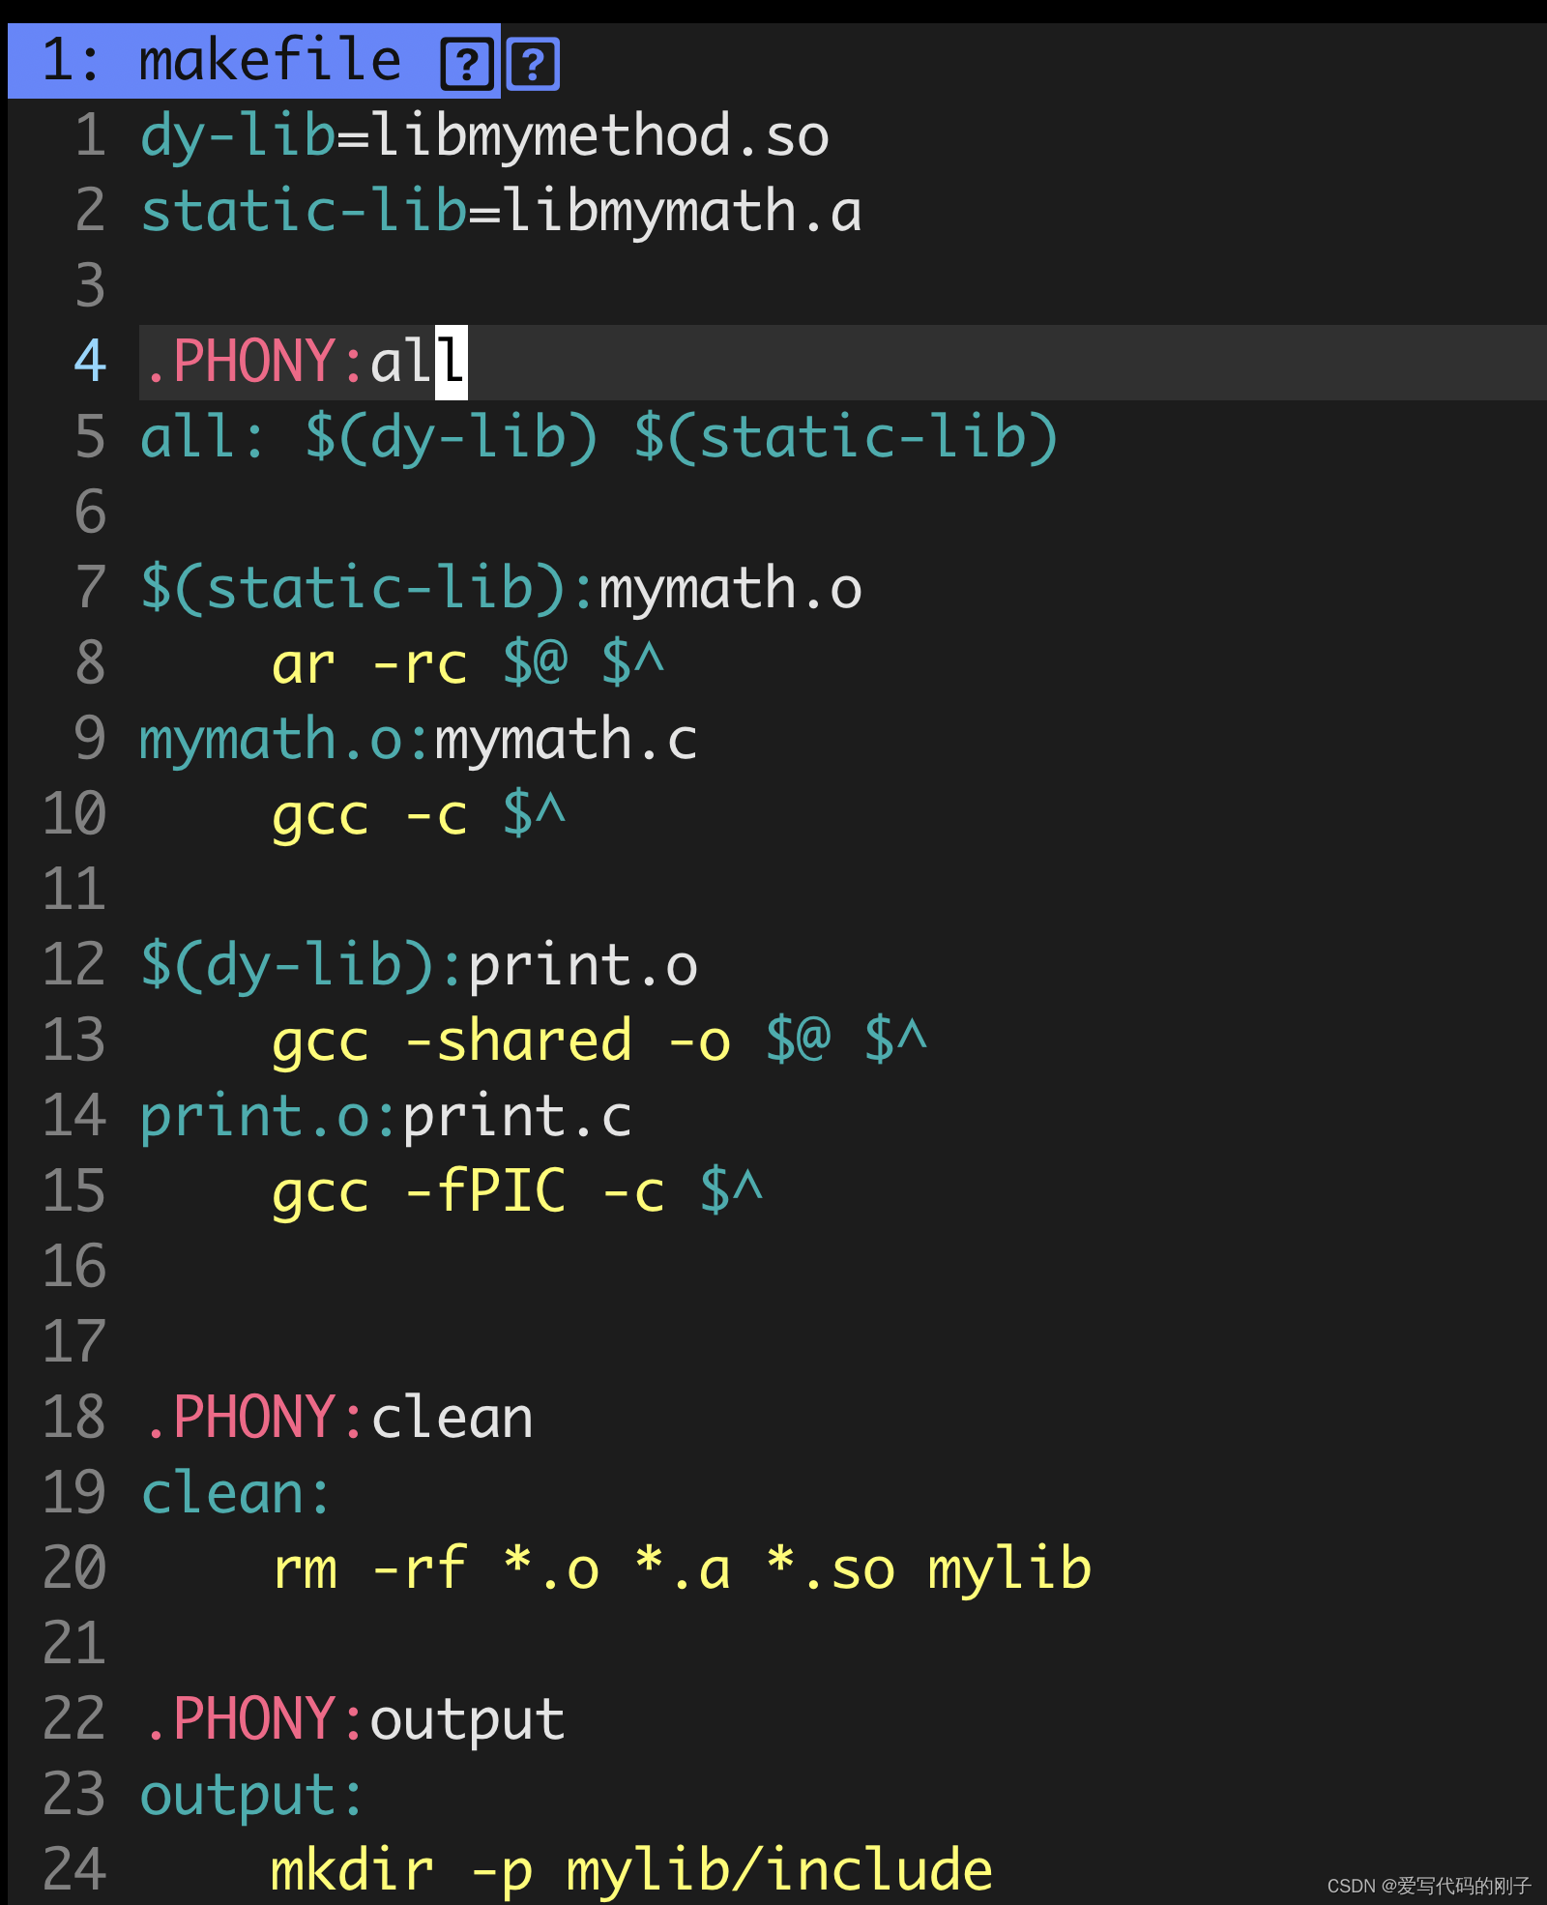
Task: Click the 'dy-lib=libmymethod.so' assignment line
Action: (484, 135)
